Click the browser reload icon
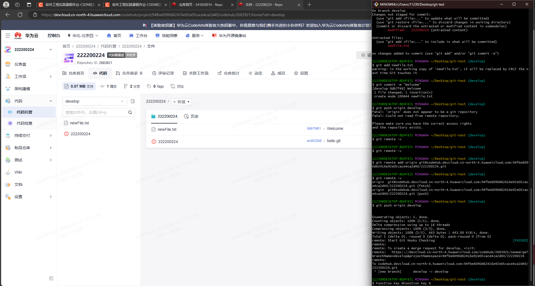This screenshot has width=535, height=286. click(20, 15)
